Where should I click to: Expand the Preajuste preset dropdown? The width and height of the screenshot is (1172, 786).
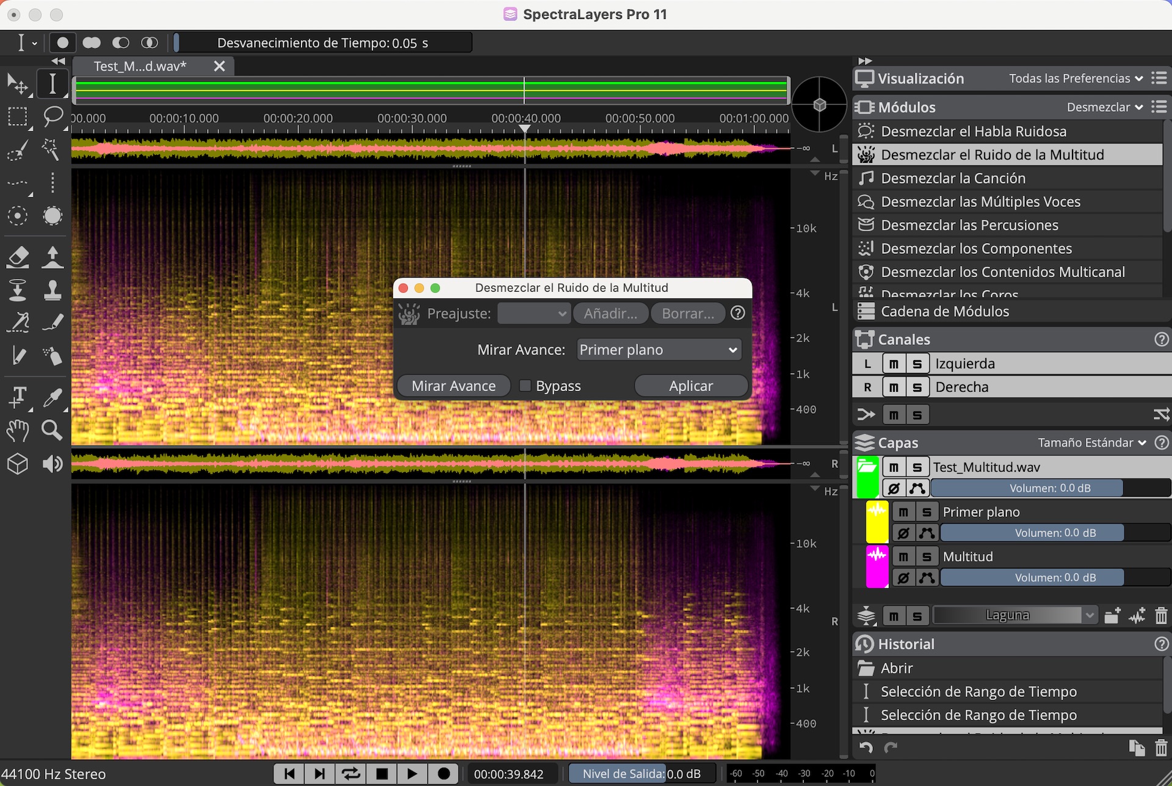point(534,314)
